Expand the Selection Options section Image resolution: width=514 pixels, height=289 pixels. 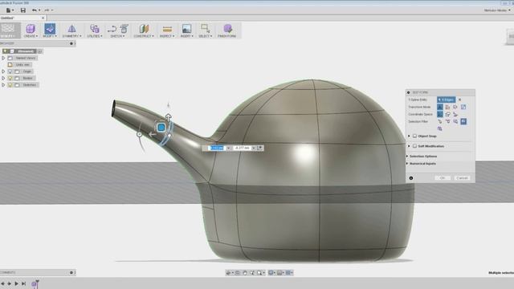point(422,157)
